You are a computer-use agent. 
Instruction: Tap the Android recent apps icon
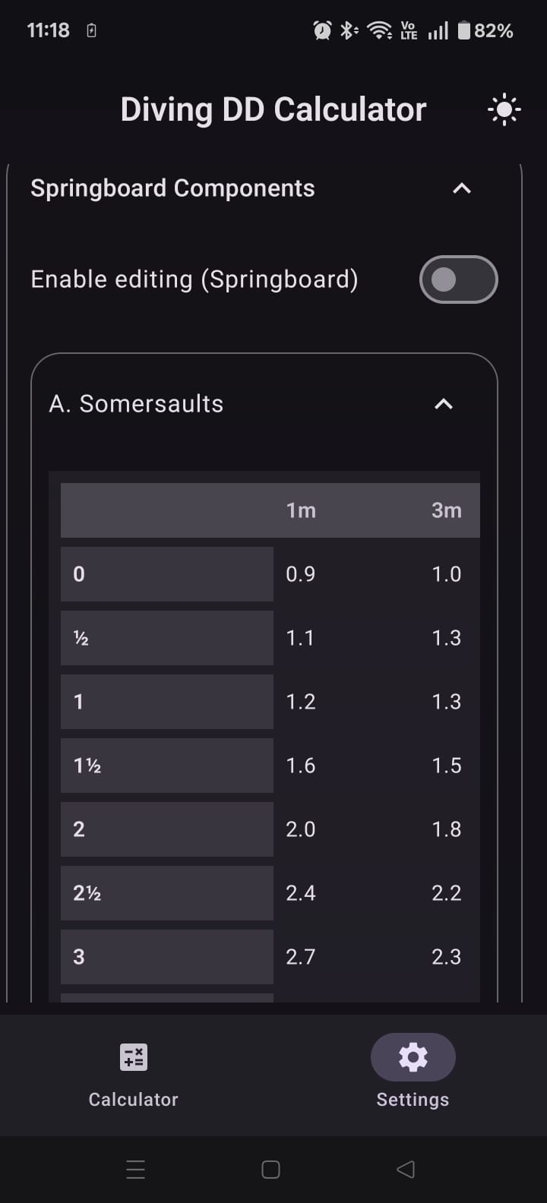tap(136, 1169)
